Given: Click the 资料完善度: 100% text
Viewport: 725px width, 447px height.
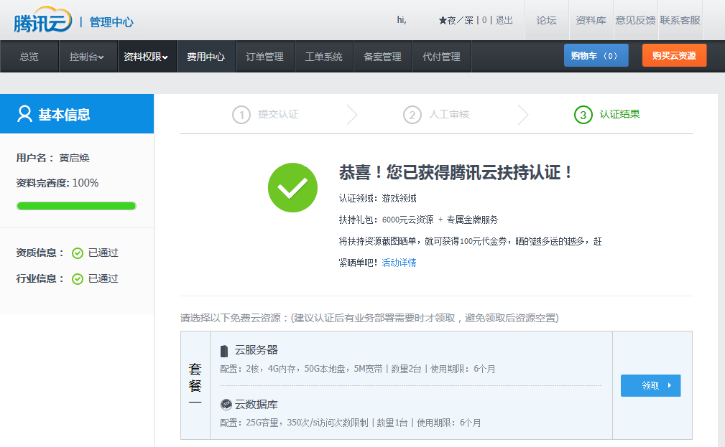Looking at the screenshot, I should (x=57, y=183).
